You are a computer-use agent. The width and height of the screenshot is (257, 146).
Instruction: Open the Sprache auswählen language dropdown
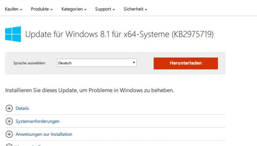point(97,63)
